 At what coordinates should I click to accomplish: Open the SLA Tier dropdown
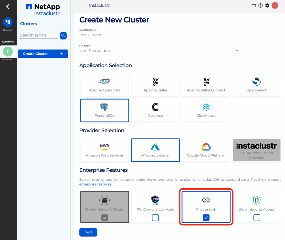237,51
